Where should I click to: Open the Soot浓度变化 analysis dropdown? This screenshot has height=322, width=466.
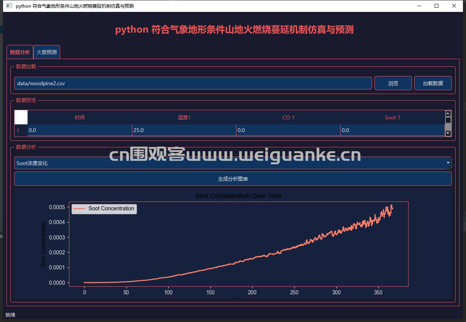(x=233, y=163)
